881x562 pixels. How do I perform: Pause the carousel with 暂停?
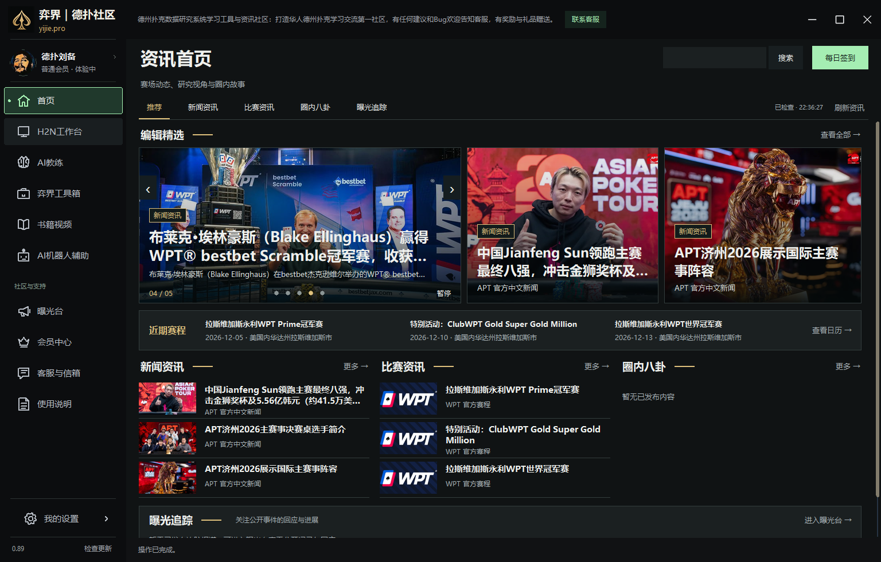click(444, 293)
